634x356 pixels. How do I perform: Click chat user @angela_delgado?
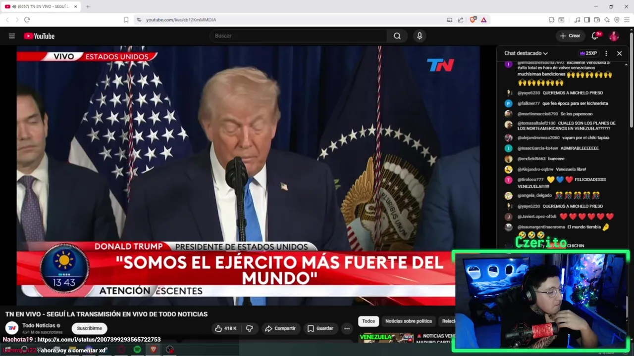pyautogui.click(x=534, y=195)
